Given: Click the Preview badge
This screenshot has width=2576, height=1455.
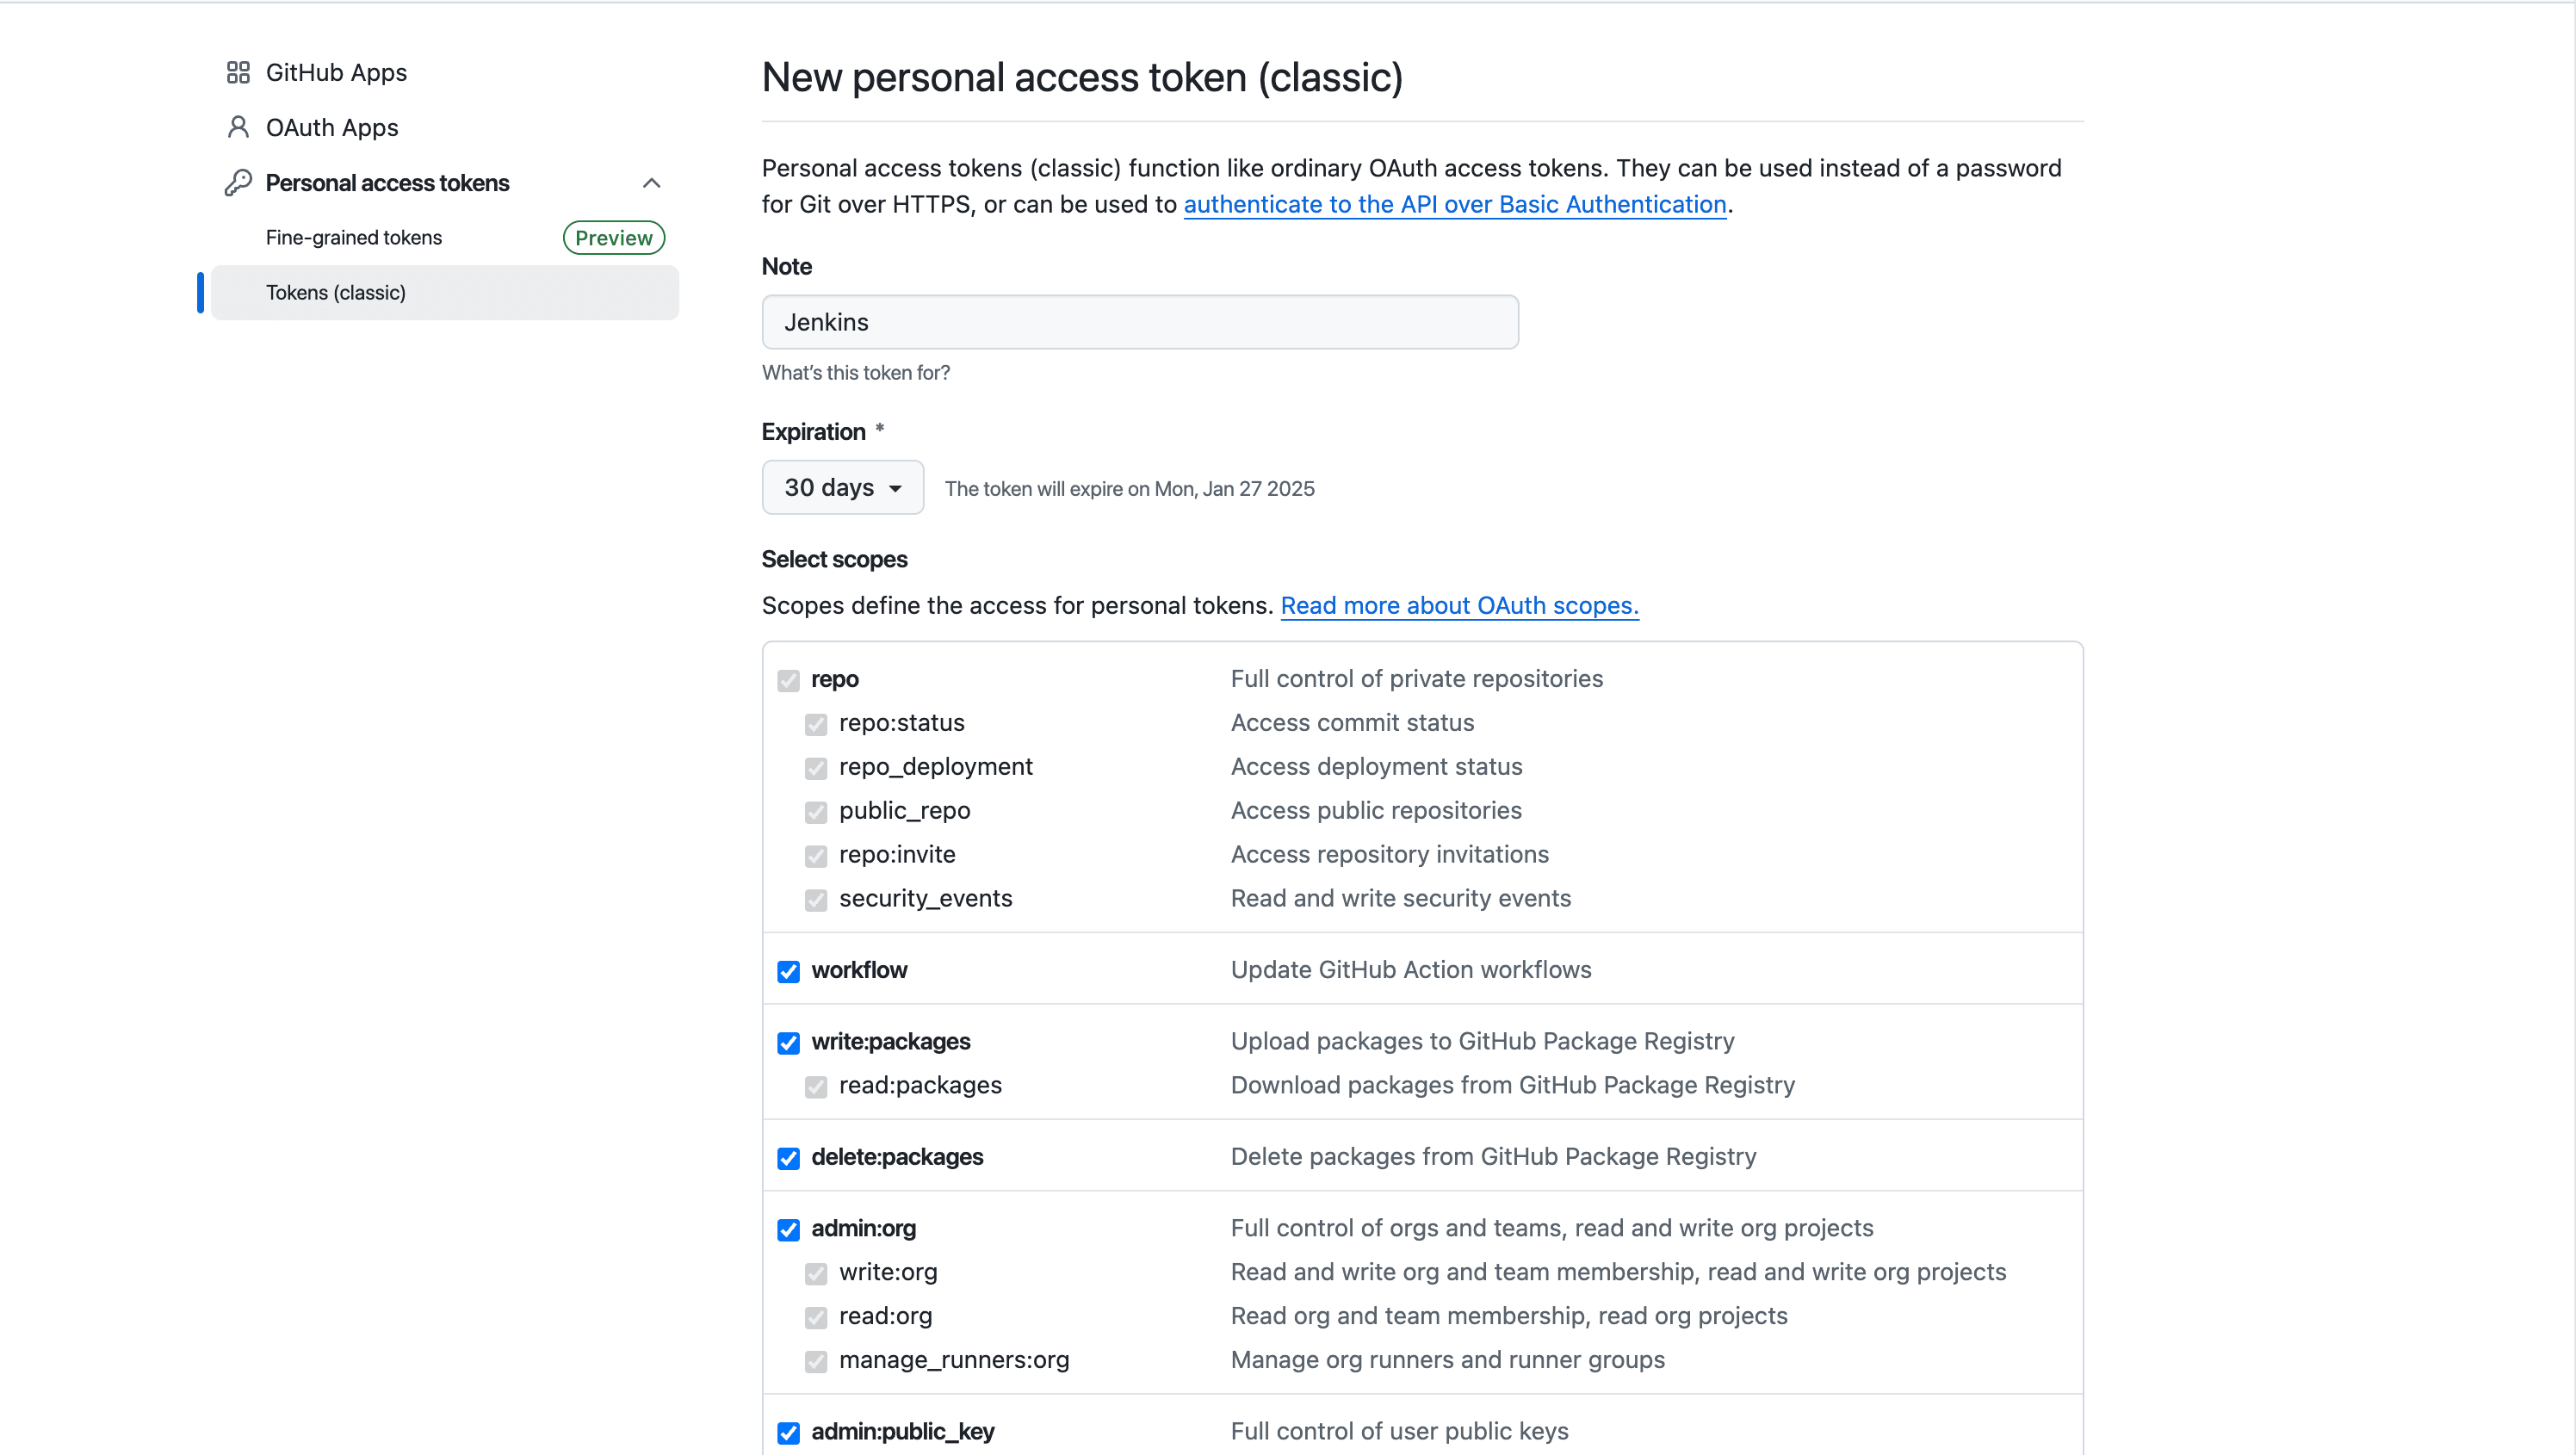Looking at the screenshot, I should (x=613, y=238).
